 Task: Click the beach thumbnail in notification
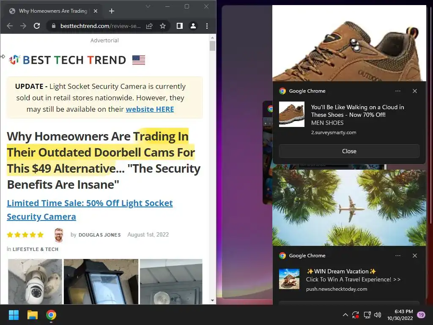(289, 279)
